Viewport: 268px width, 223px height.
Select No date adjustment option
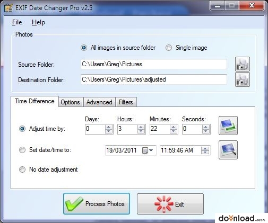point(22,170)
